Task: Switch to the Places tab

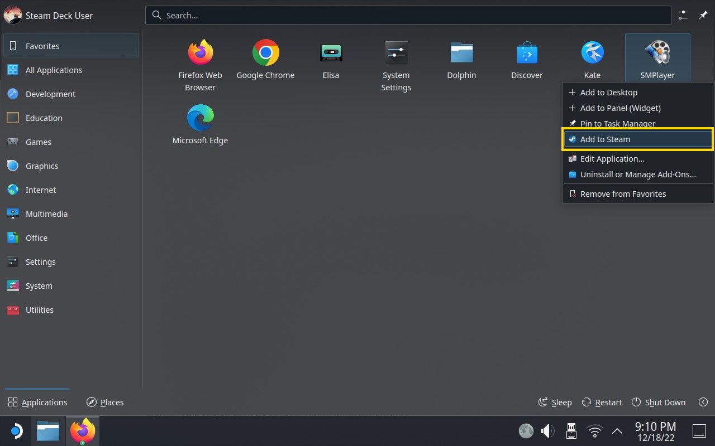Action: point(105,403)
